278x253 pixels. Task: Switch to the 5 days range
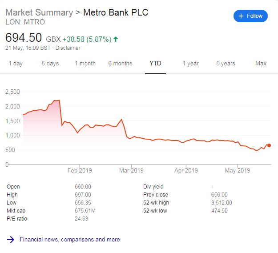[x=50, y=64]
